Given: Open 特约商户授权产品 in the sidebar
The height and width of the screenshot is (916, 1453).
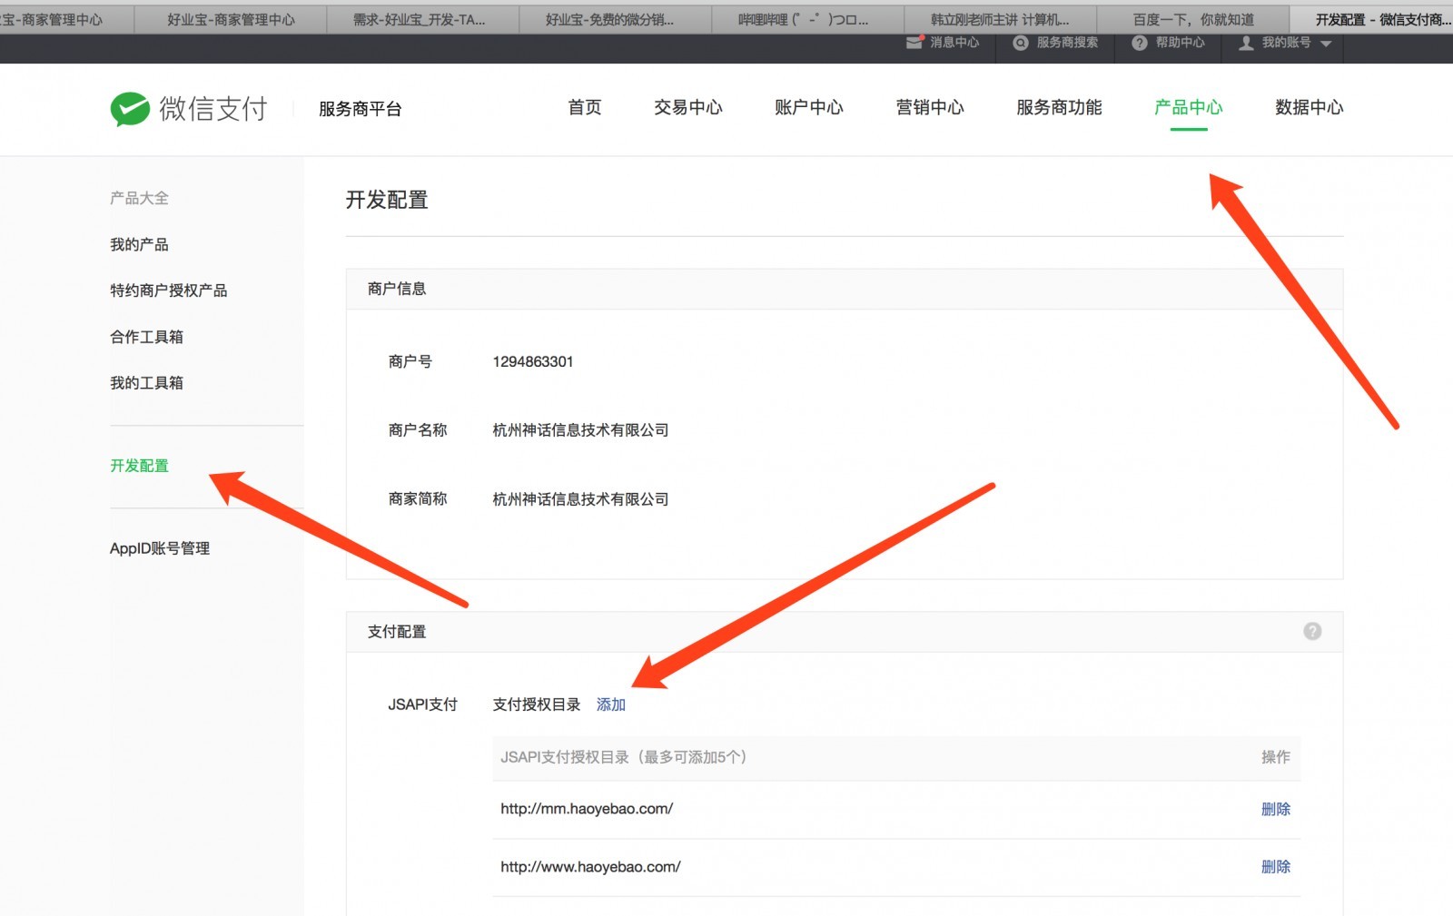Looking at the screenshot, I should (x=169, y=291).
